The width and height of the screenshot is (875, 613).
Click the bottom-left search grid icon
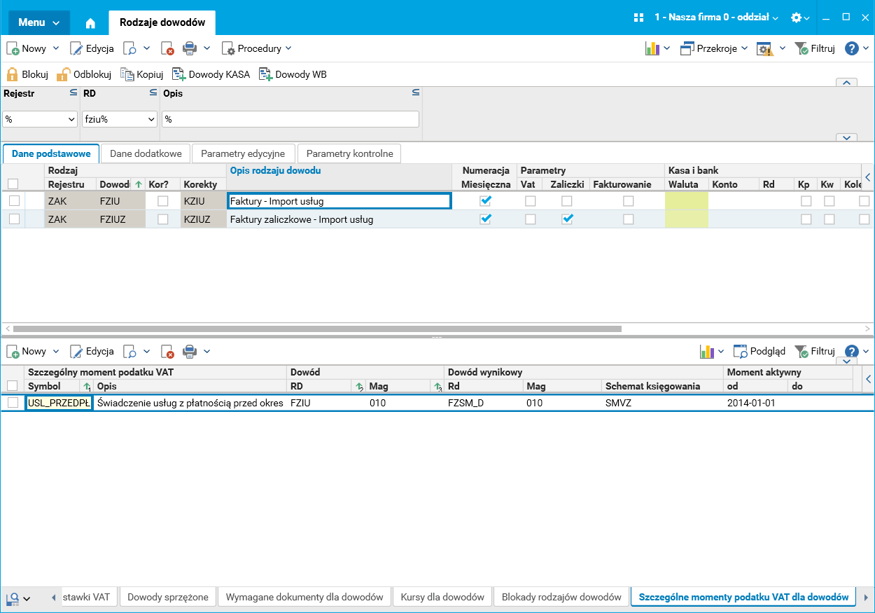13,598
